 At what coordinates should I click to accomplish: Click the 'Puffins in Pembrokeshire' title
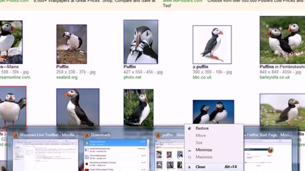click(282, 66)
